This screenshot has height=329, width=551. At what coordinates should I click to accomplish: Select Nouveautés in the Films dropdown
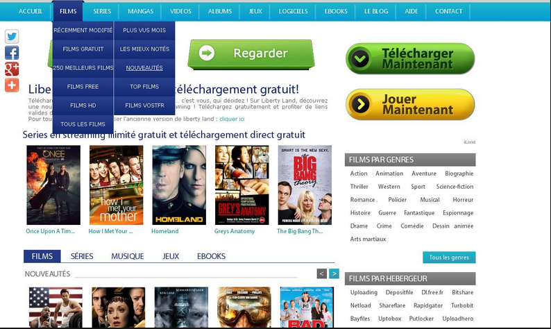pyautogui.click(x=144, y=68)
